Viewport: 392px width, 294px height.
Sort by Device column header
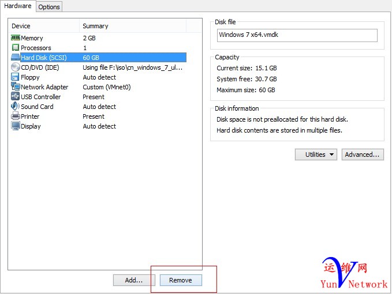tap(44, 26)
